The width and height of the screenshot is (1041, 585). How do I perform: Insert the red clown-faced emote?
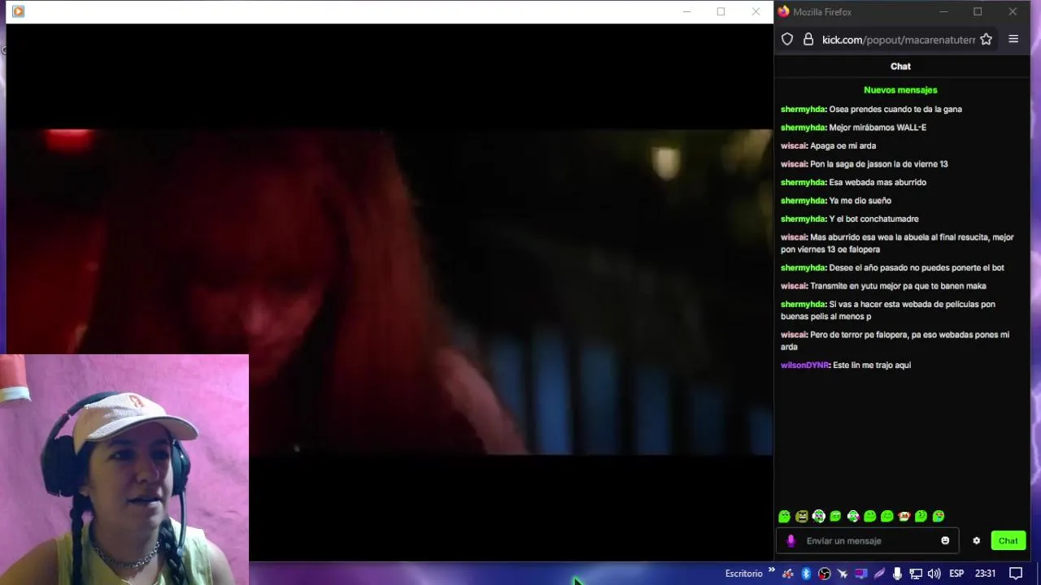(x=904, y=516)
